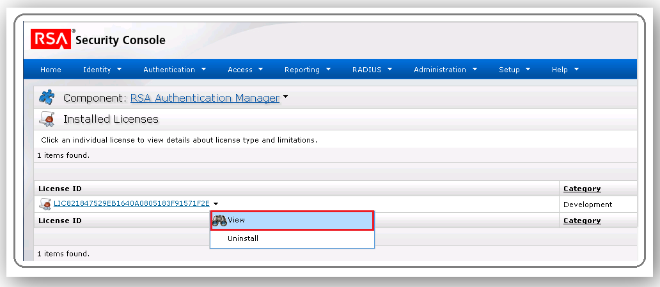
Task: Open the Reporting menu
Action: 308,70
